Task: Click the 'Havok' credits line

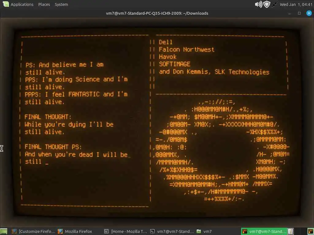Action: tap(168, 57)
